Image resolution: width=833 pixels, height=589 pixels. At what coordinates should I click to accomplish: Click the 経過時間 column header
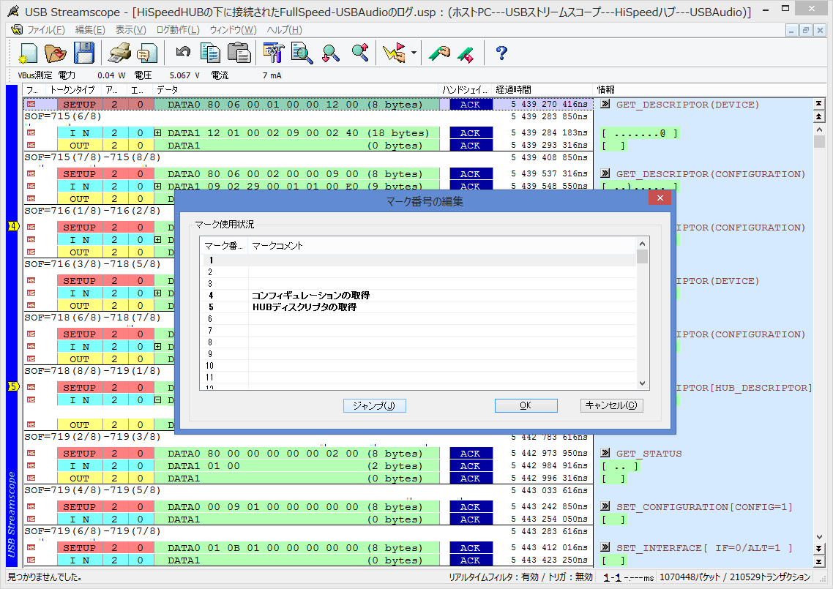(x=542, y=90)
